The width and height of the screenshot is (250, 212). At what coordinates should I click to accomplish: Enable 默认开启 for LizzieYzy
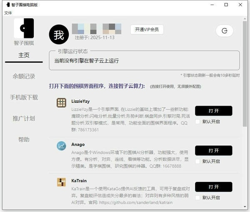coord(197,121)
